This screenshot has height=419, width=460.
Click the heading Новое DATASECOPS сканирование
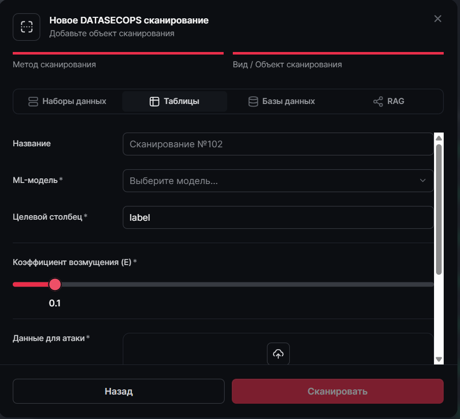click(129, 20)
